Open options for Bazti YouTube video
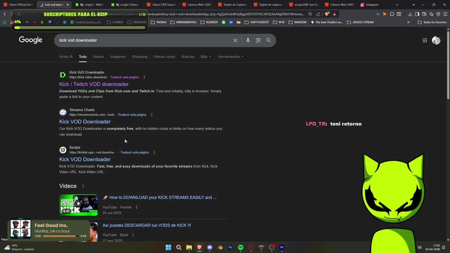 point(133,235)
